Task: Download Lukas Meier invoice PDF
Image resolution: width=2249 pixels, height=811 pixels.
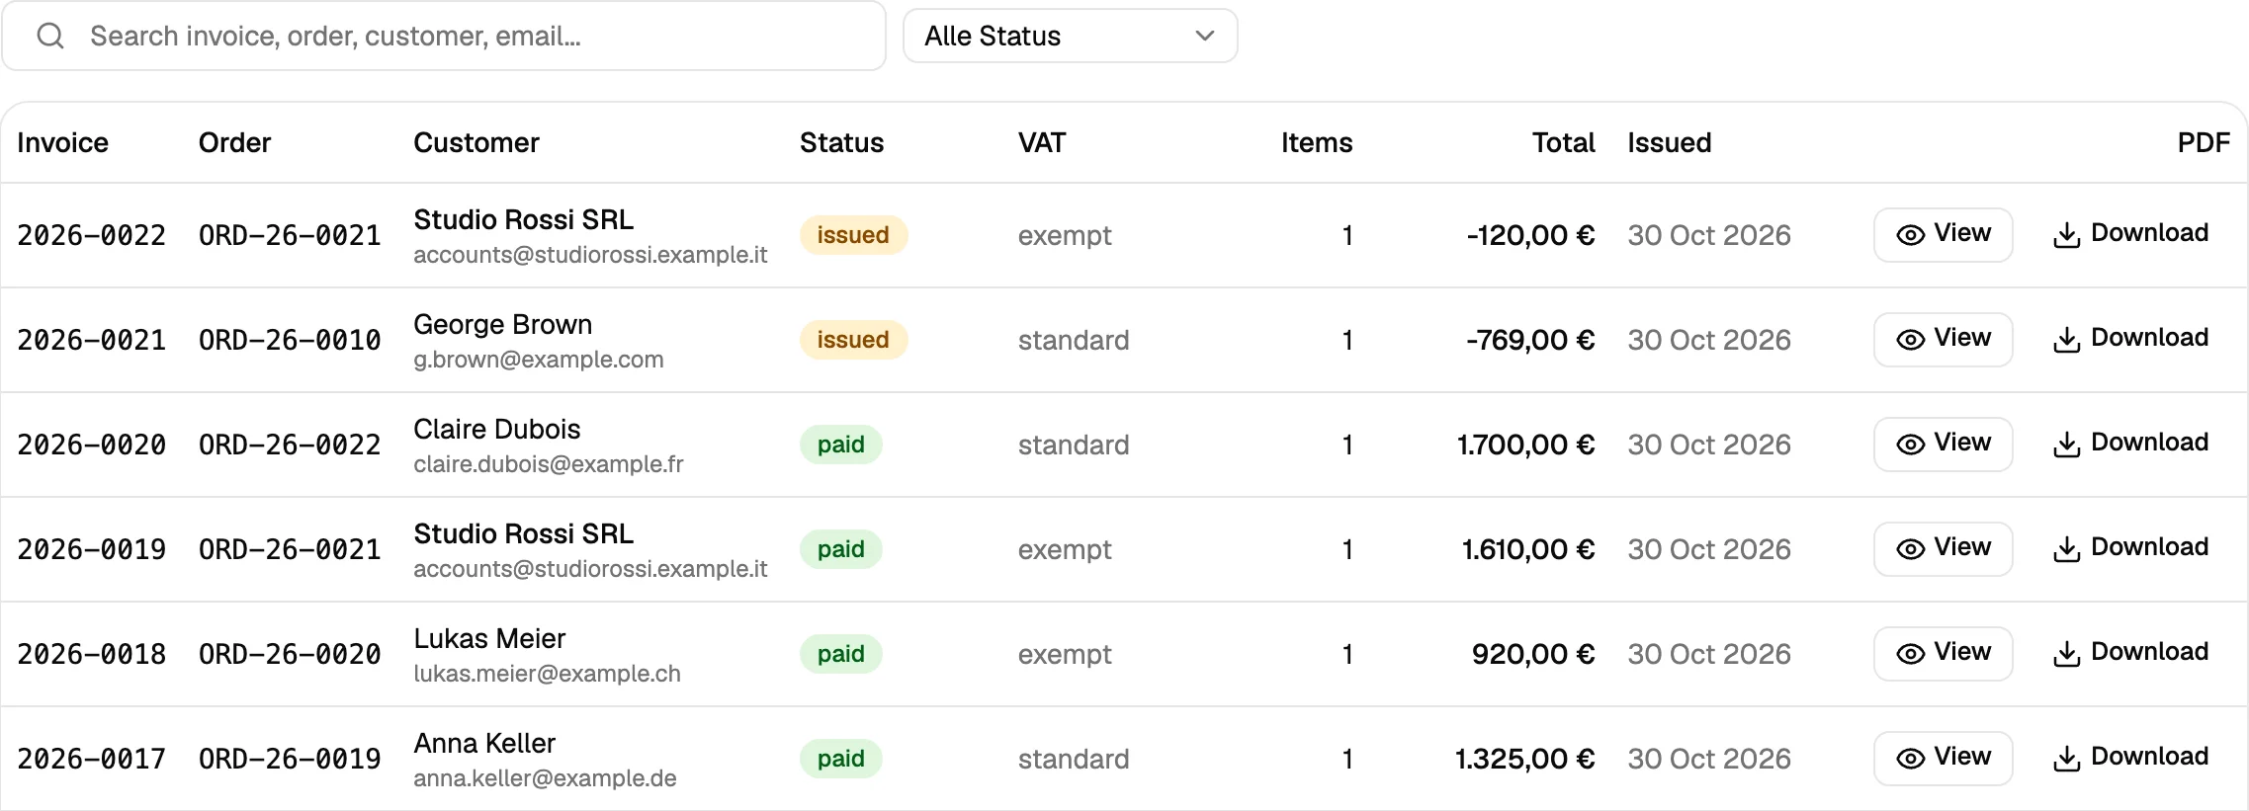Action: 2130,653
